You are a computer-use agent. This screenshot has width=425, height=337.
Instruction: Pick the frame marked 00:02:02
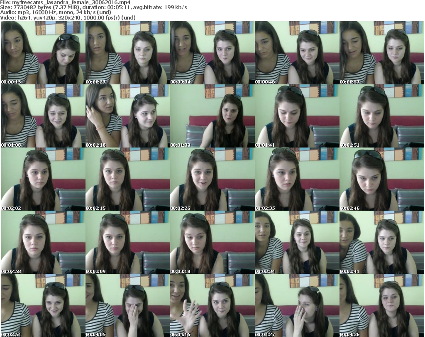[x=43, y=179]
